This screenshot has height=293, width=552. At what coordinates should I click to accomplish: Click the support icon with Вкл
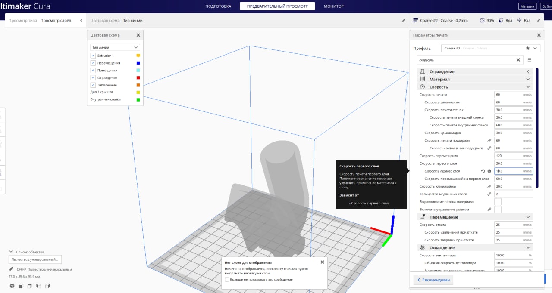pos(501,20)
